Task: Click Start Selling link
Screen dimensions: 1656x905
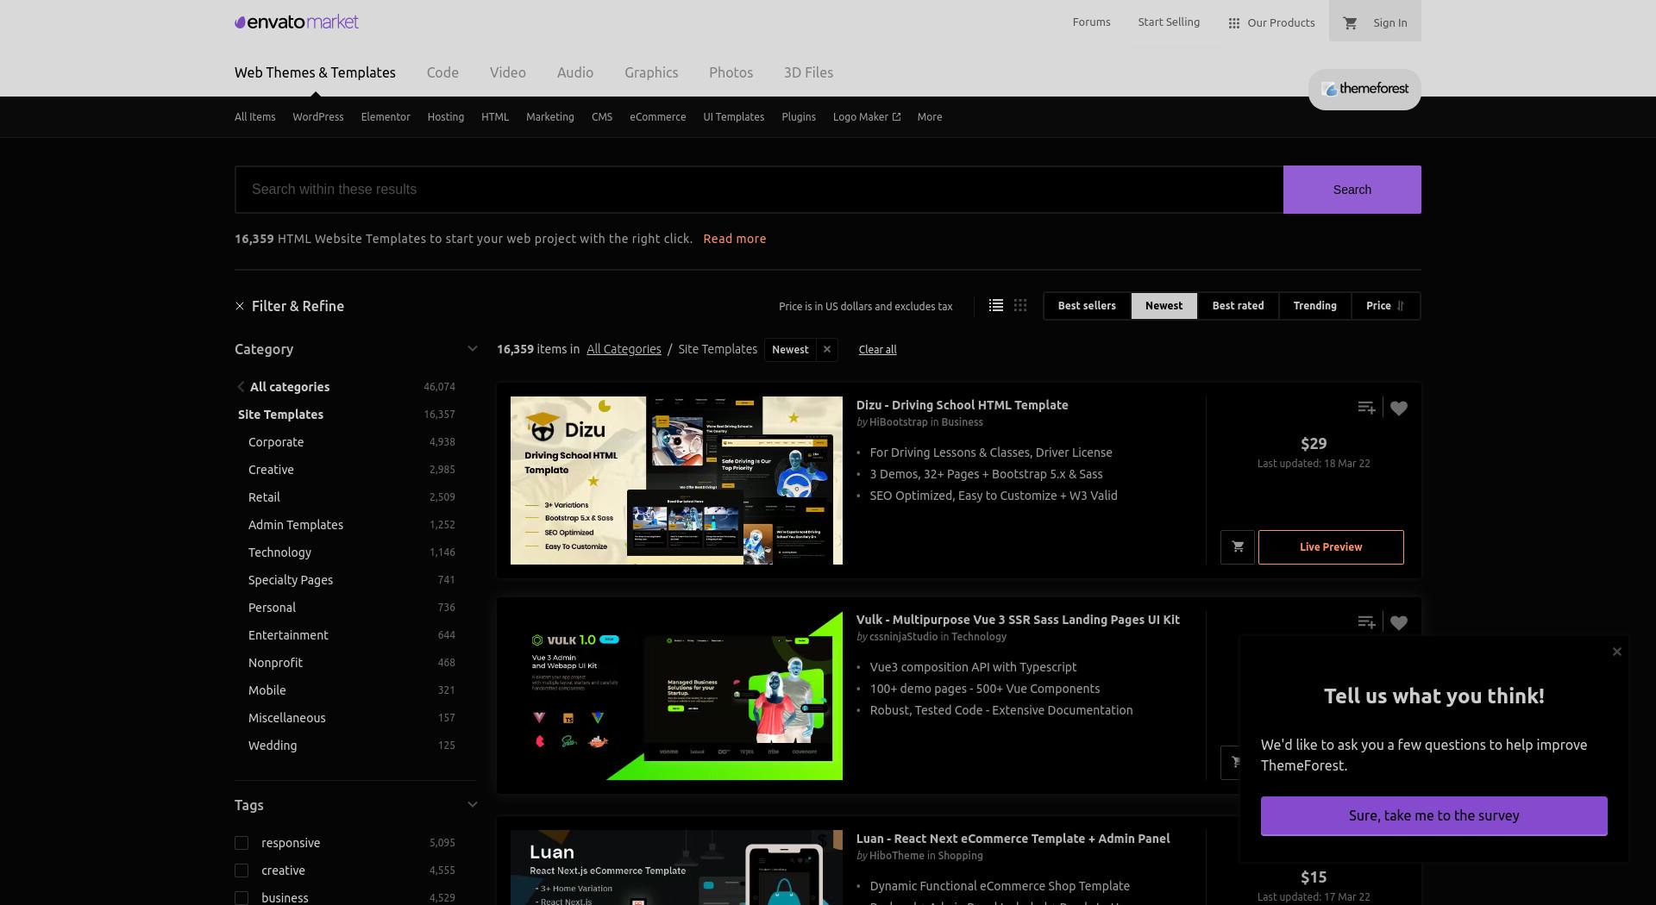Action: click(1169, 22)
